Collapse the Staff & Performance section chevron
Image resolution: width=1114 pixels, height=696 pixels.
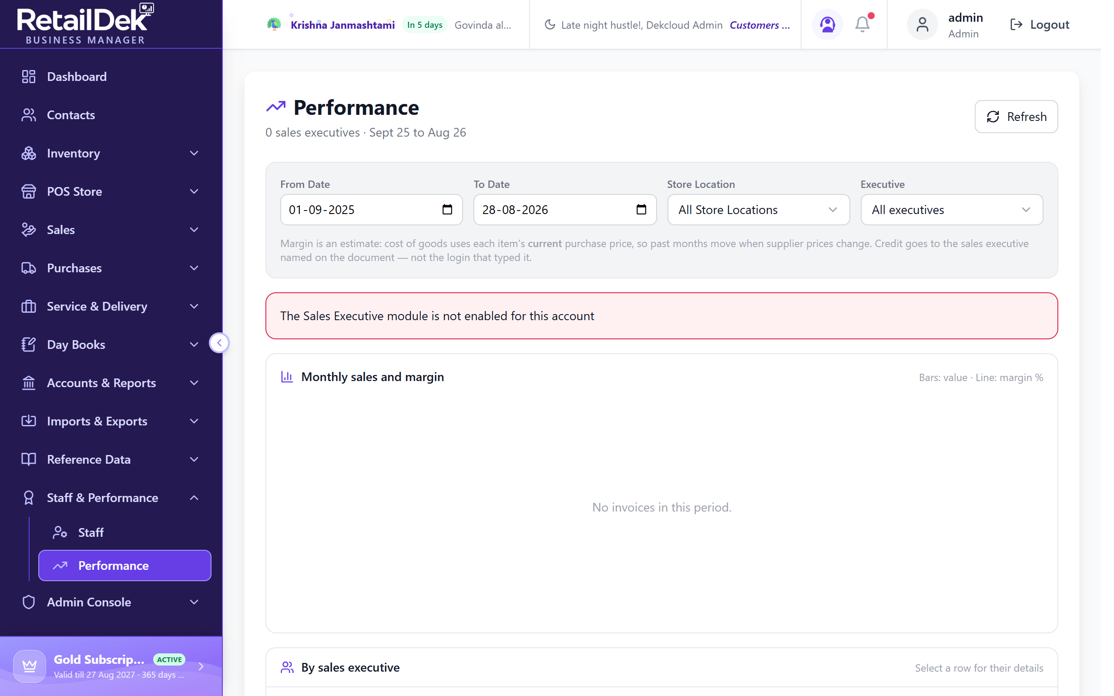pos(194,498)
